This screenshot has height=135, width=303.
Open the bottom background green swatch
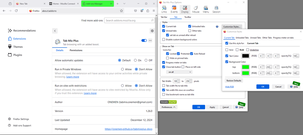point(246,73)
